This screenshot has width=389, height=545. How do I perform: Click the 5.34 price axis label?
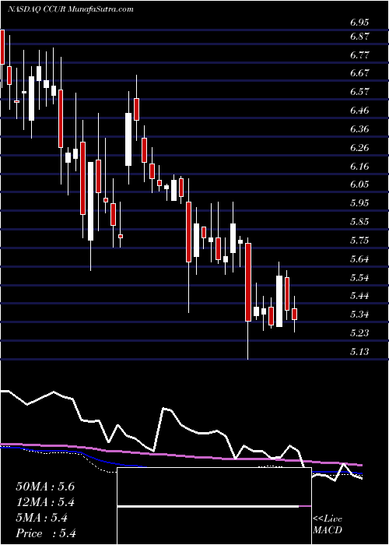click(x=359, y=315)
